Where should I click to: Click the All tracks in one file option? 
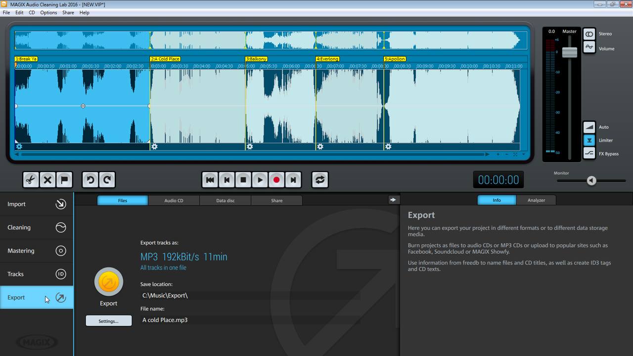[x=163, y=267]
